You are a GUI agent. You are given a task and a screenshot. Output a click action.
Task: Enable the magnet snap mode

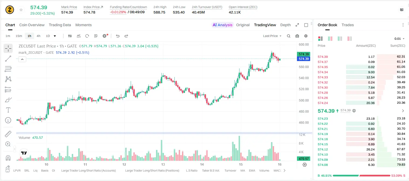pos(8,158)
